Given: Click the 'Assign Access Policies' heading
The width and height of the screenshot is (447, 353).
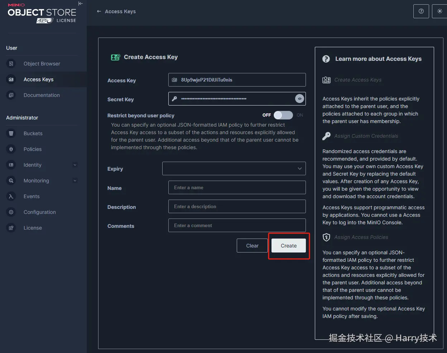Looking at the screenshot, I should [x=361, y=237].
